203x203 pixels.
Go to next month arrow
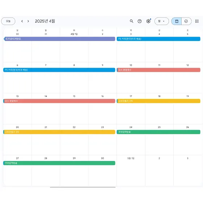click(28, 21)
